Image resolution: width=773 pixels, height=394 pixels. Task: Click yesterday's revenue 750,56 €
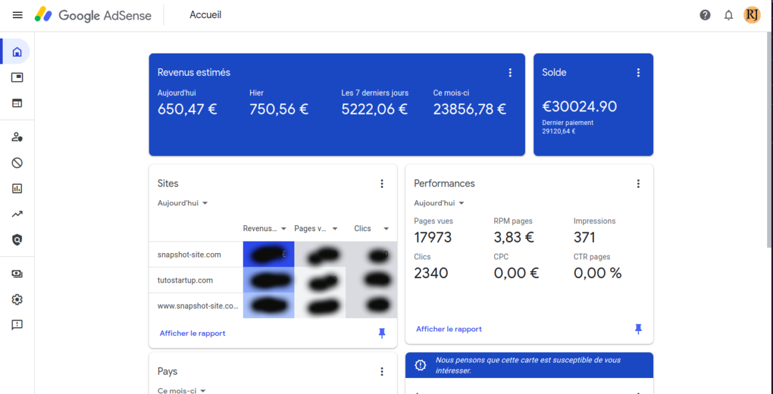279,109
